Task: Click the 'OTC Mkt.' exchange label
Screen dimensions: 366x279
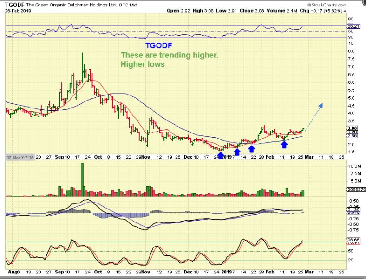Action: click(x=128, y=5)
